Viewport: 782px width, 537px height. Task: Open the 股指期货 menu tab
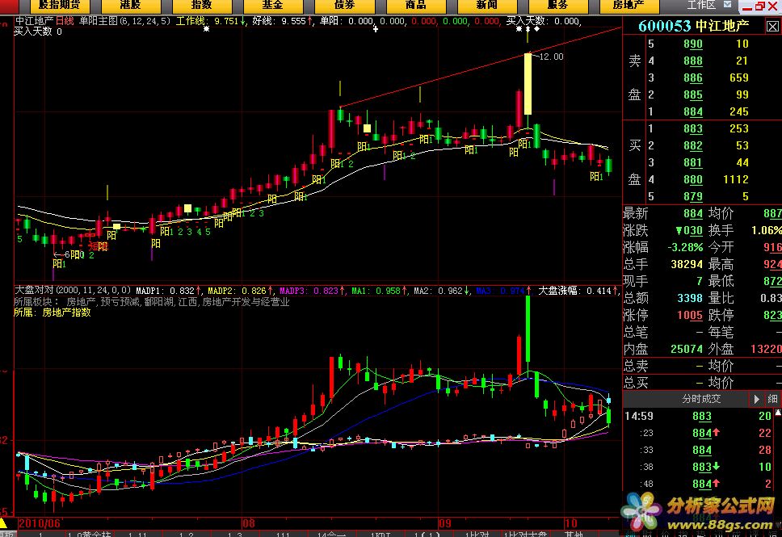point(60,6)
